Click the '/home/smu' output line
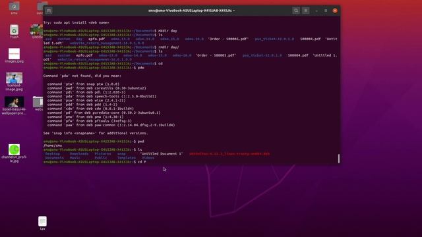 point(53,145)
